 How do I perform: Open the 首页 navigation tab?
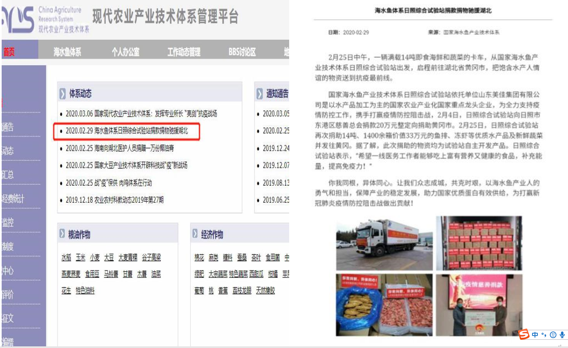[x=9, y=52]
